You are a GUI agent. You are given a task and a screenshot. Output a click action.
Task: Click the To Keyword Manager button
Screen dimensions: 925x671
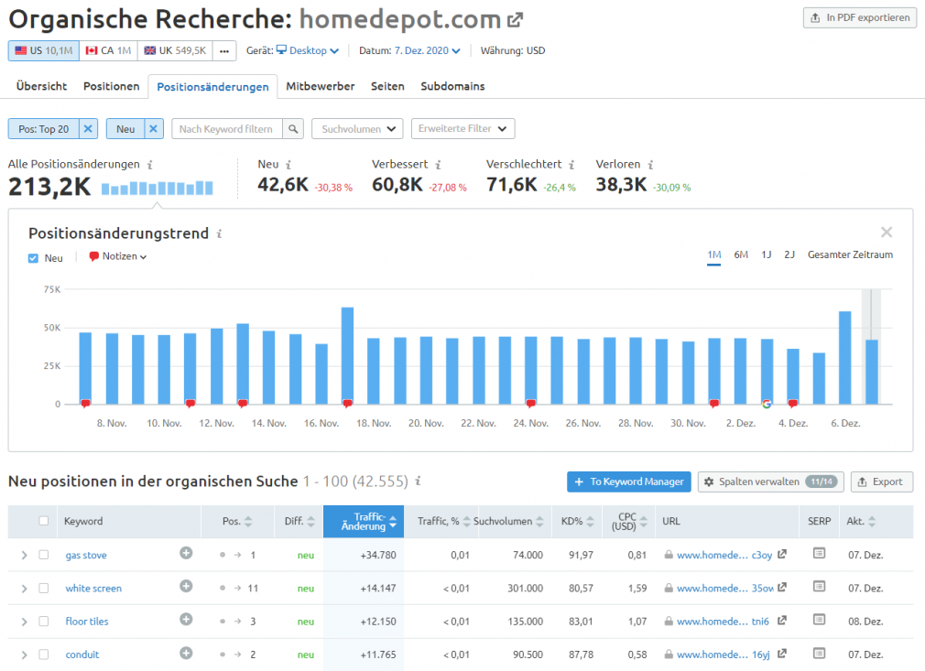pos(629,482)
